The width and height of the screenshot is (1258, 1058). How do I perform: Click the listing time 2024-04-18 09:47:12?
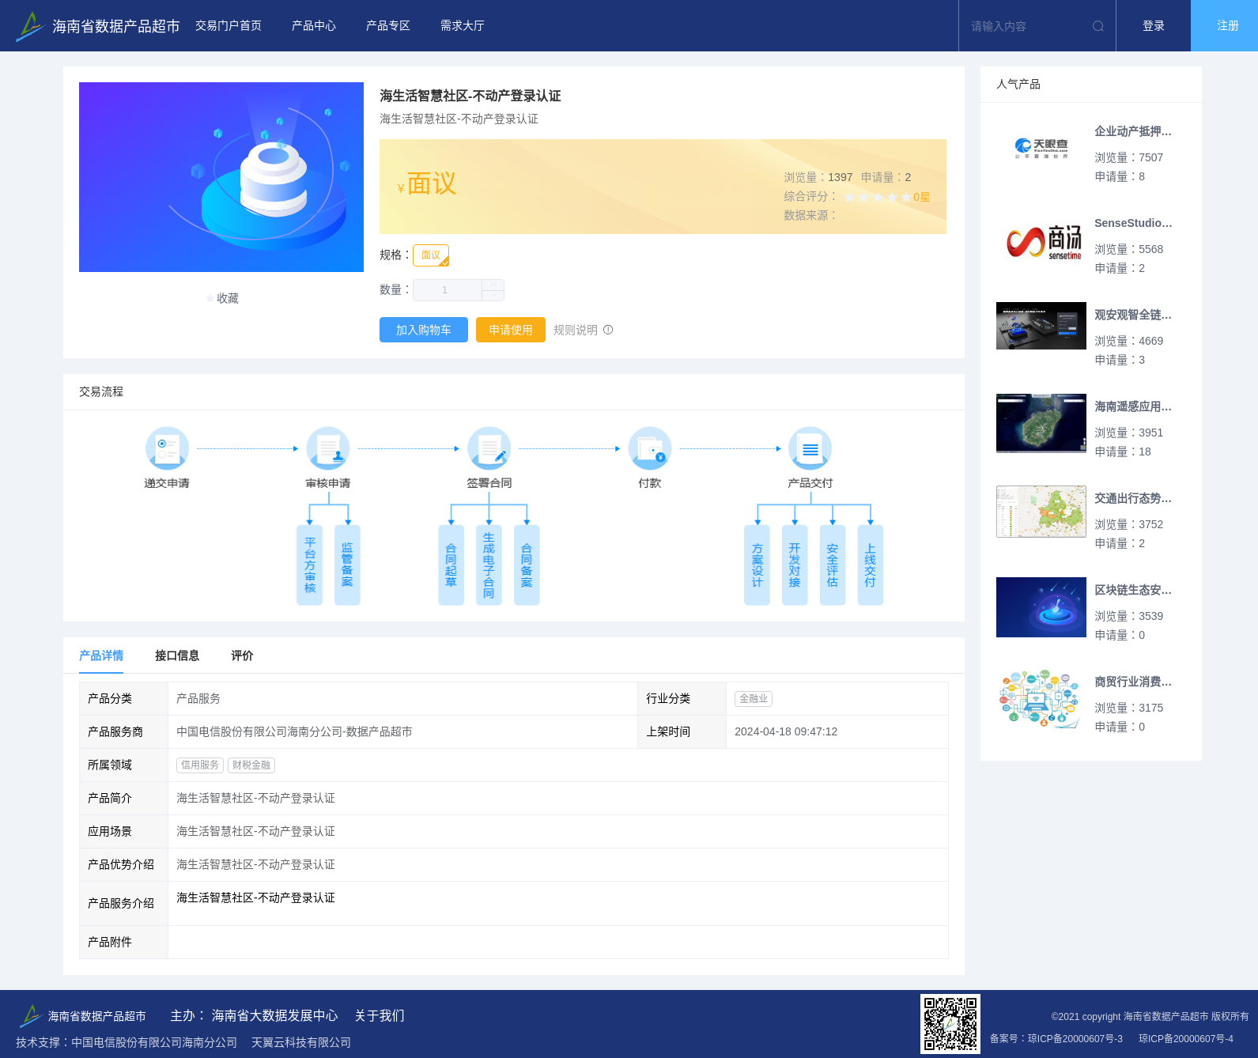786,732
